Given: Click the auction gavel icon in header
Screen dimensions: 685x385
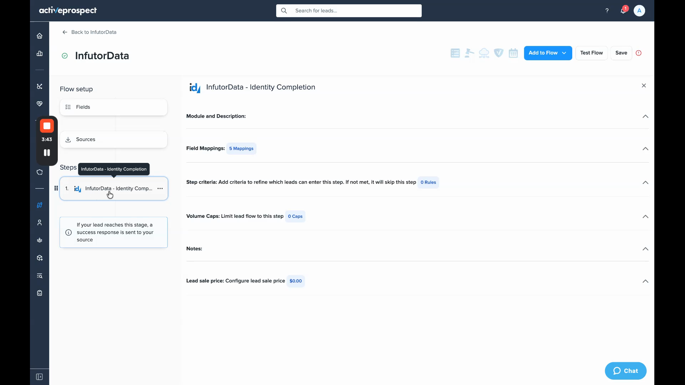Looking at the screenshot, I should [x=470, y=53].
